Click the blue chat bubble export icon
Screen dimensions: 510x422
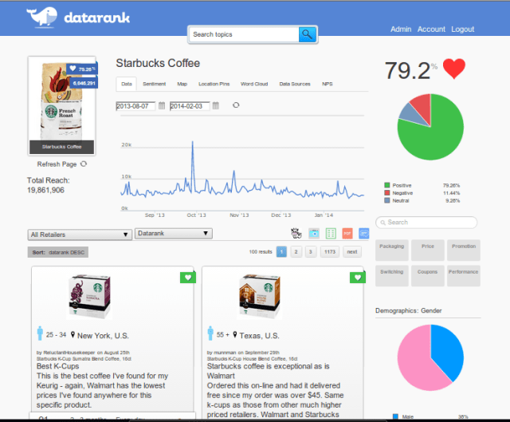[364, 233]
